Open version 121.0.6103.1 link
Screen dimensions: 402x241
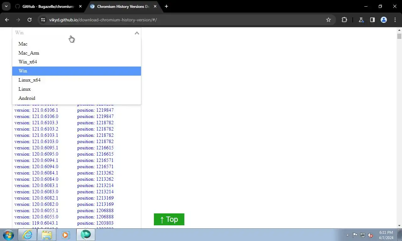pos(36,135)
